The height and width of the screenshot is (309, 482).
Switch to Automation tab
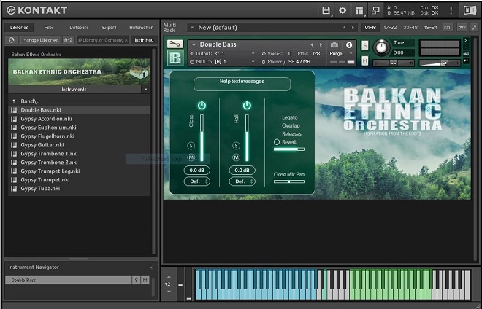tap(142, 27)
